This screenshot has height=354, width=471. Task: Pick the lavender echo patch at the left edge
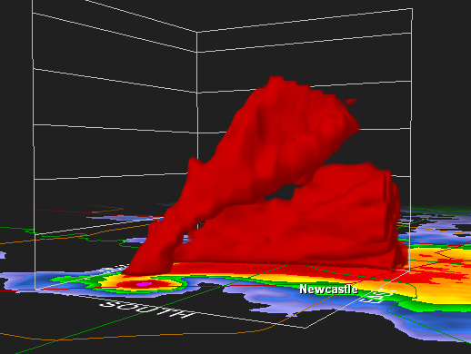click(3, 255)
